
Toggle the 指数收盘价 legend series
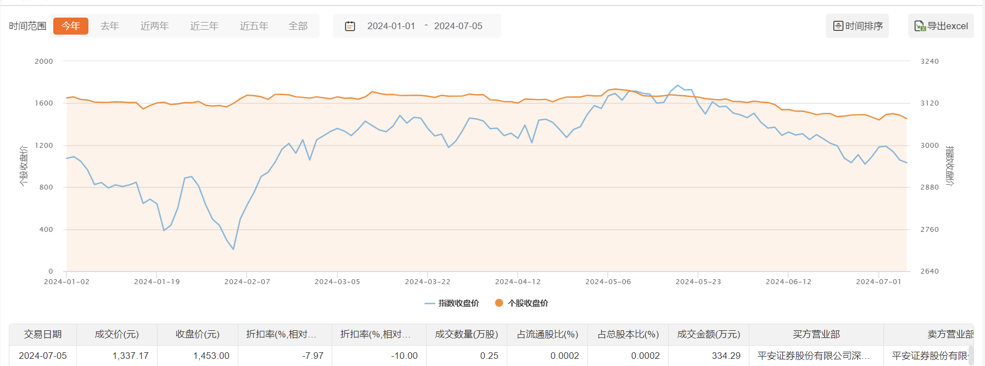[x=452, y=303]
